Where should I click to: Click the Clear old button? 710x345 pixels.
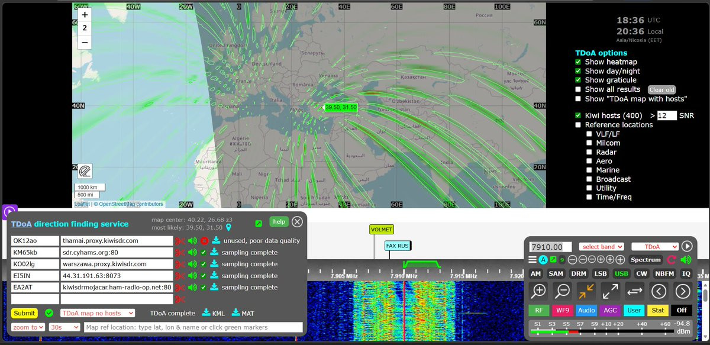pos(661,90)
